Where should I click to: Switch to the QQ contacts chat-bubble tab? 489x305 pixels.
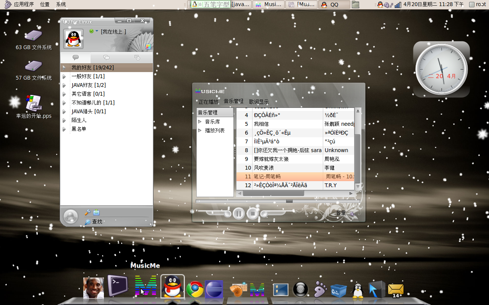tap(76, 58)
